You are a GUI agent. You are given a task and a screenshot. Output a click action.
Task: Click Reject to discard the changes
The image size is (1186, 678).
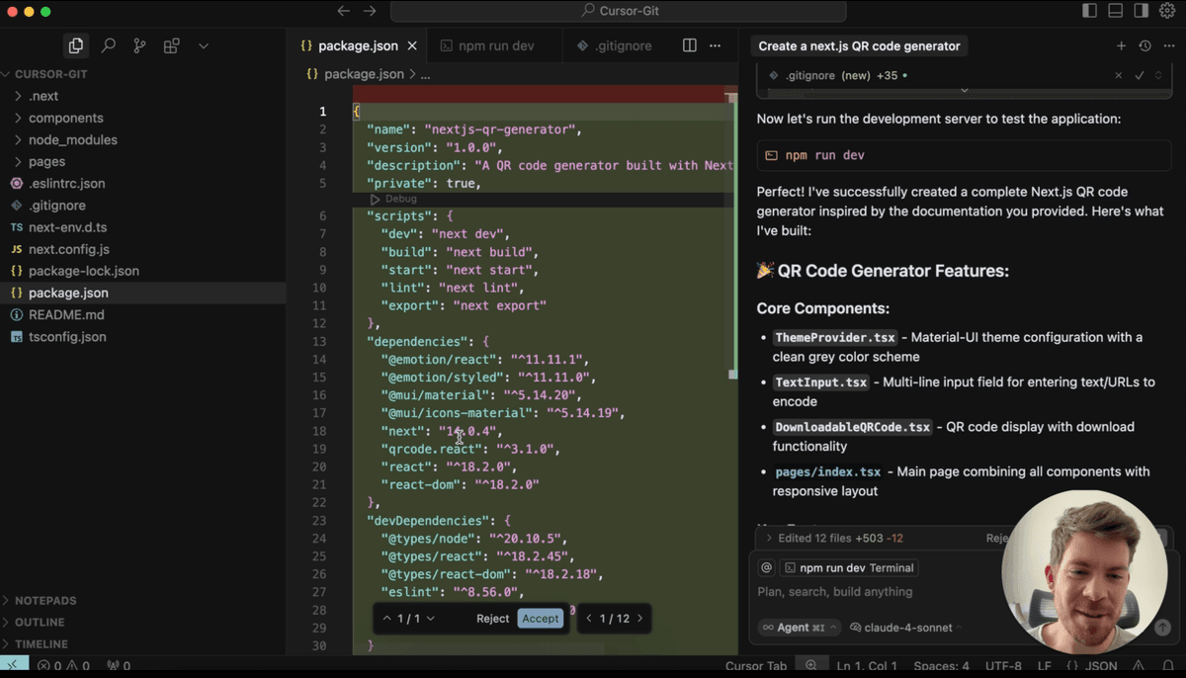coord(491,618)
